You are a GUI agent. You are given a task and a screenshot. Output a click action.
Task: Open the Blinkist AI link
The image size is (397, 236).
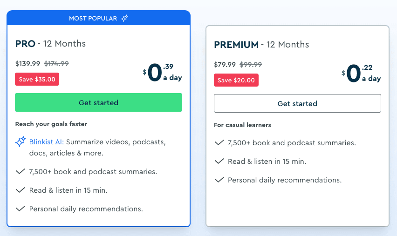46,142
